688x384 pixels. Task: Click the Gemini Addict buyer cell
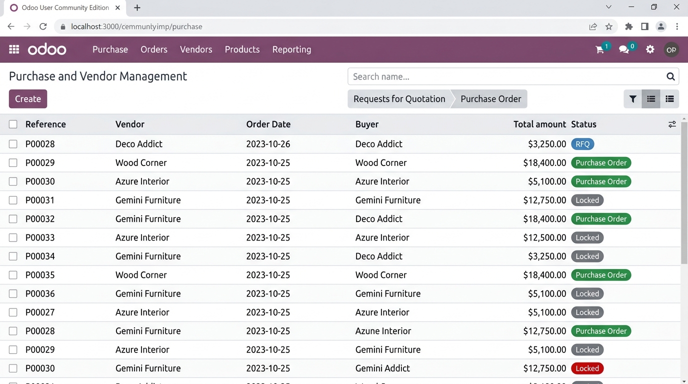coord(382,368)
